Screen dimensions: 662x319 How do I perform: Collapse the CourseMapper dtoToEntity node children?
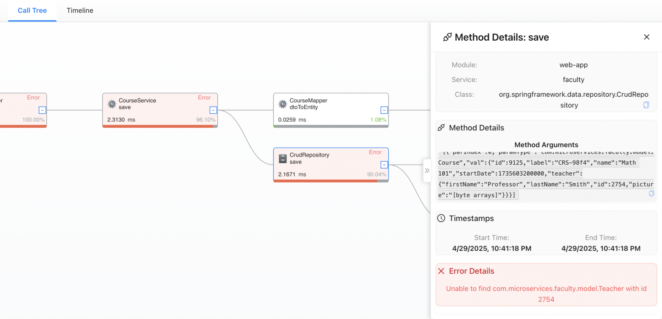384,110
